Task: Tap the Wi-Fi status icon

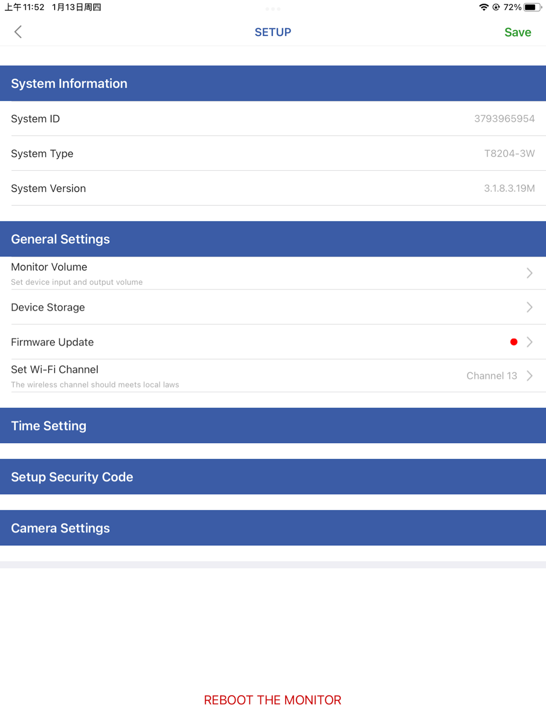Action: [484, 7]
